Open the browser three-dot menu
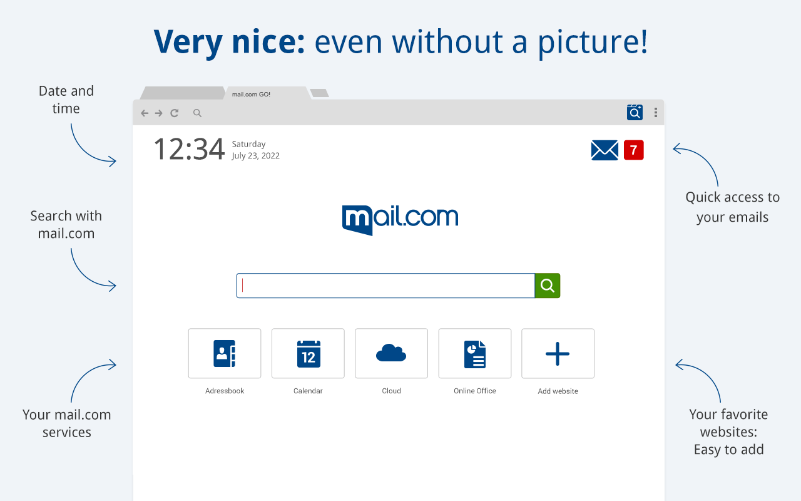Viewport: 801px width, 501px height. (x=656, y=113)
